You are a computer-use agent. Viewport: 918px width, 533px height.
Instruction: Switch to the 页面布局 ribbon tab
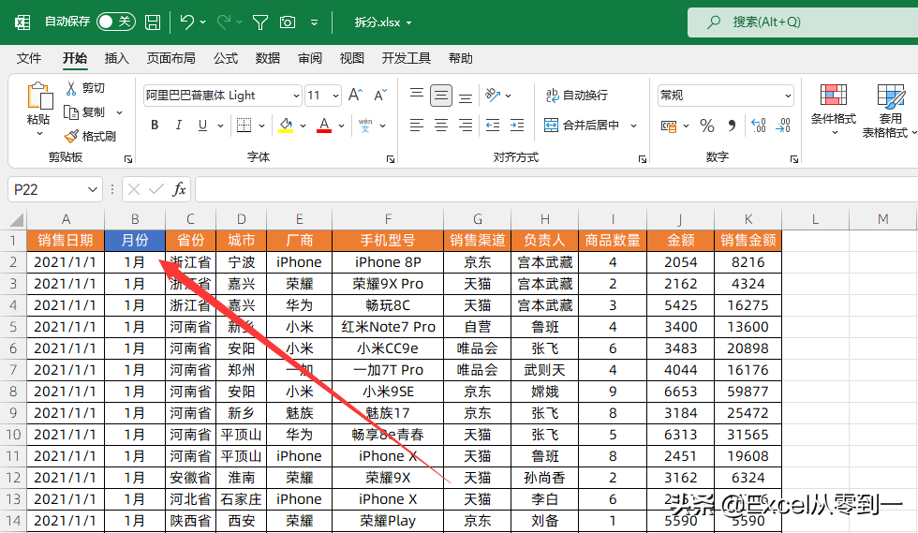point(170,58)
